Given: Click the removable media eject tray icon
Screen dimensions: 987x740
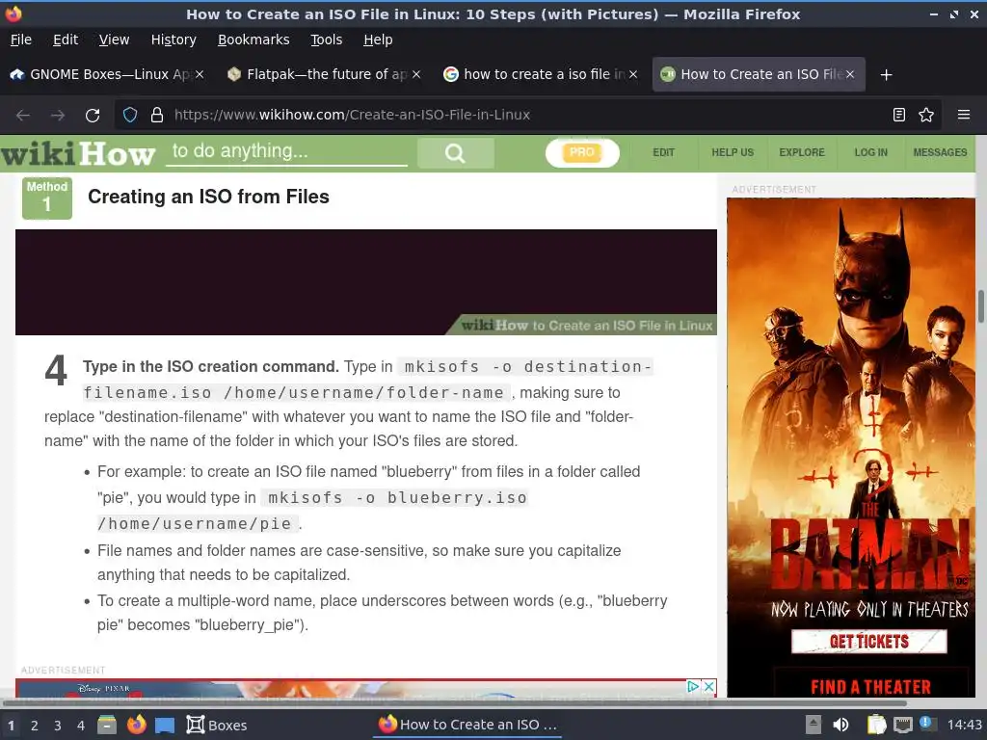Looking at the screenshot, I should (814, 725).
